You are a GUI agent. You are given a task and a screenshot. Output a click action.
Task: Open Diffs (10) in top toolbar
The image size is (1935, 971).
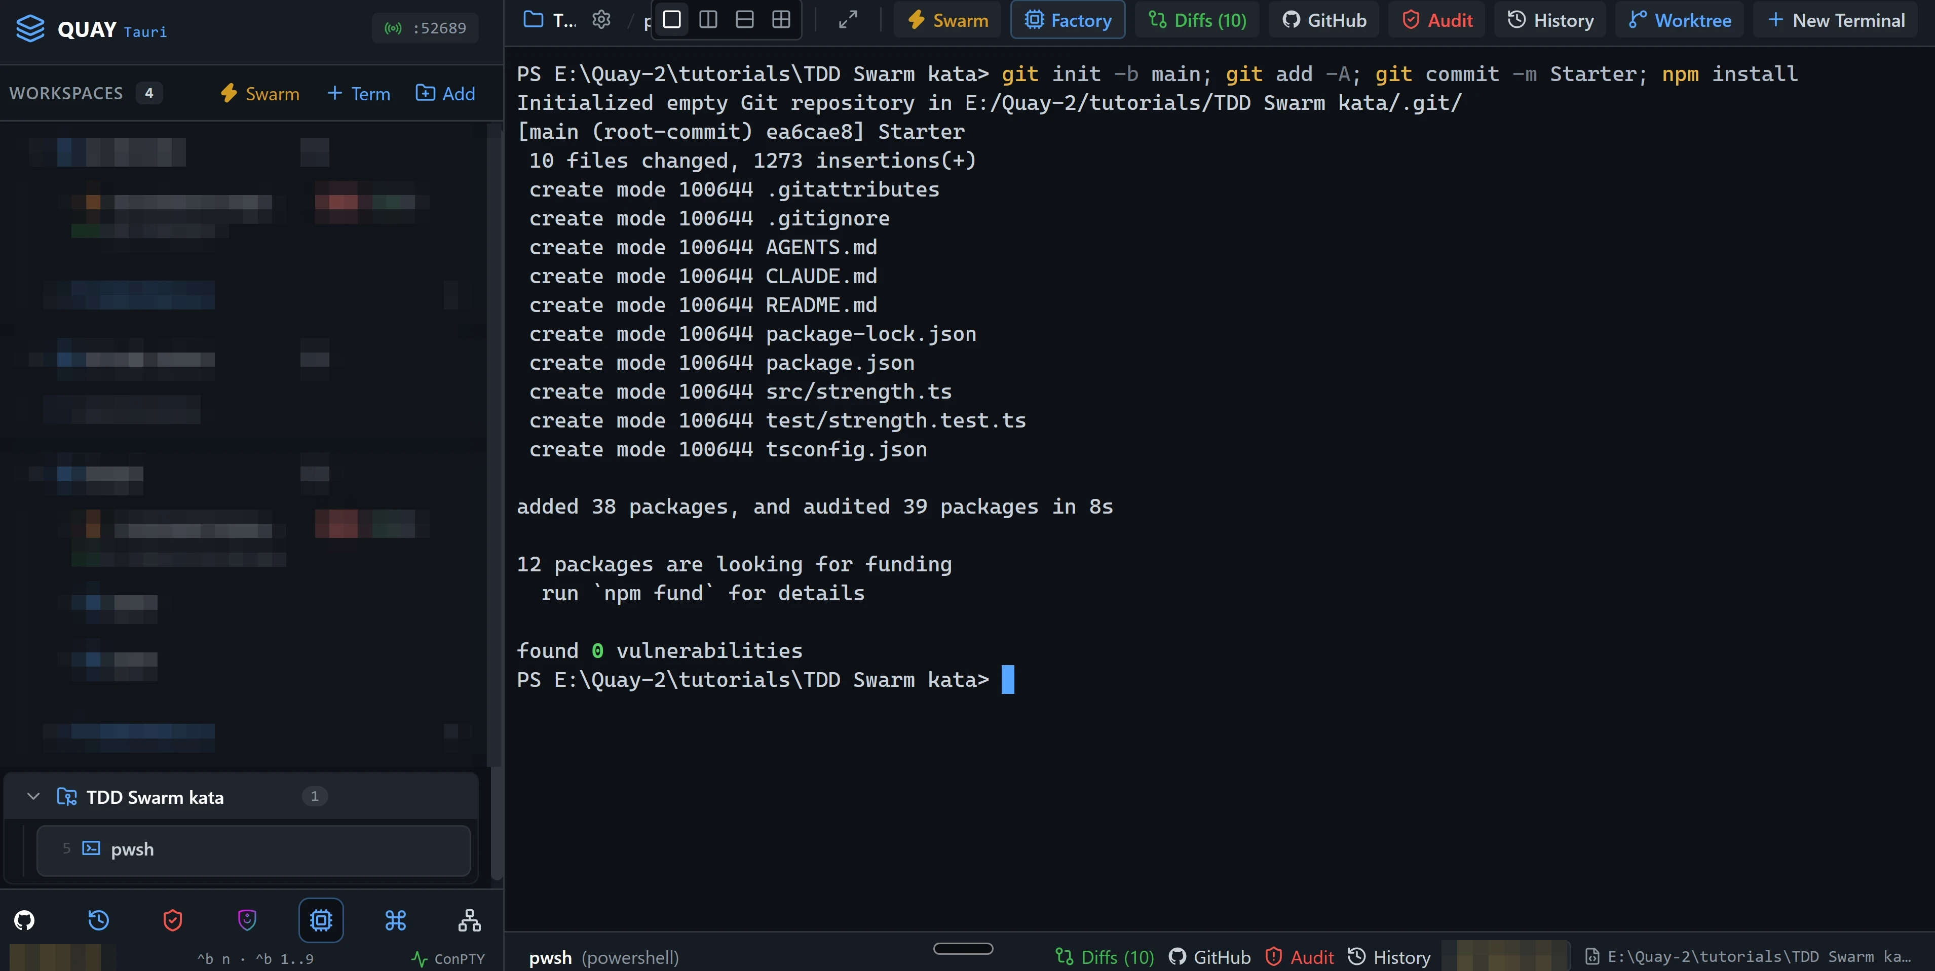point(1197,20)
